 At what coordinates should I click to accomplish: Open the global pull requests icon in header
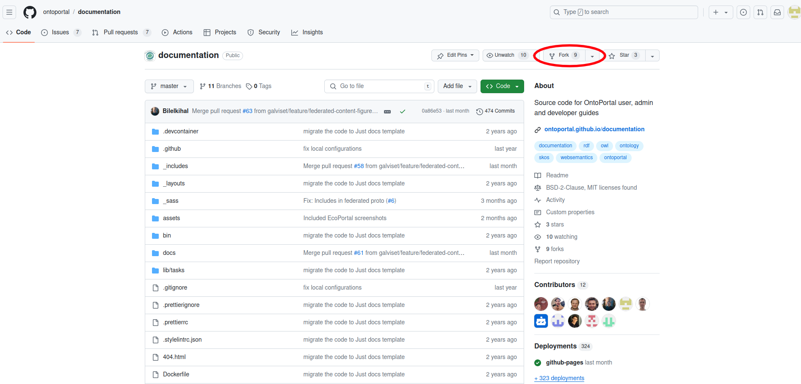coord(760,12)
